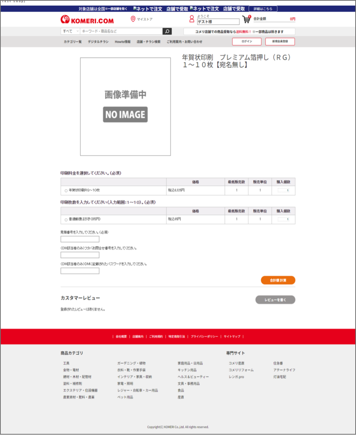The width and height of the screenshot is (356, 435).
Task: Click the 詳細はこちら banner button
Action: tap(263, 9)
